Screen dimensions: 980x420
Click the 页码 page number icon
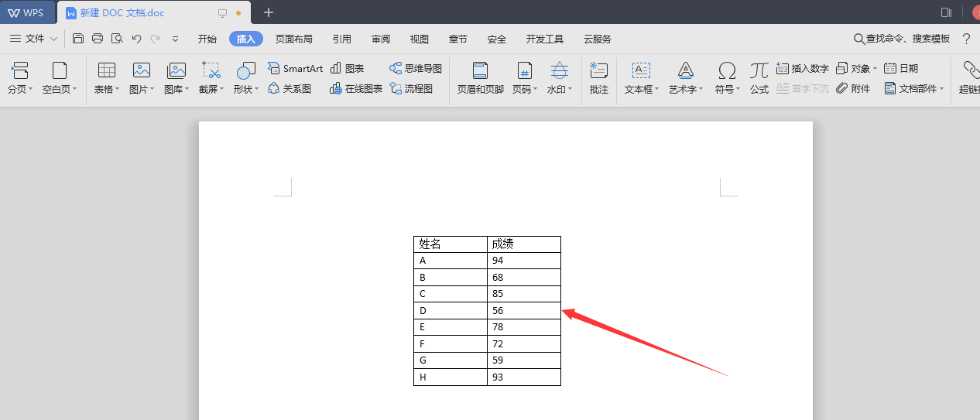click(x=525, y=70)
